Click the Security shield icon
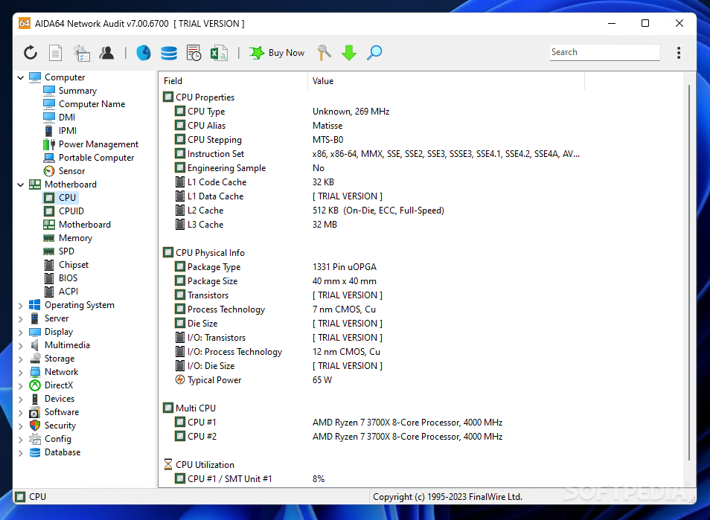710x520 pixels. coord(35,426)
